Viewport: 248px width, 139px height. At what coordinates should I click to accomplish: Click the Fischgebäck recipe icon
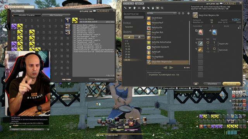(149, 58)
